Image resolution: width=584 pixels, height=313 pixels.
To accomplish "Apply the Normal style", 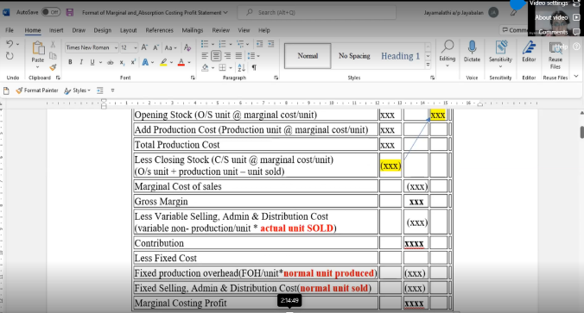I will coord(308,56).
